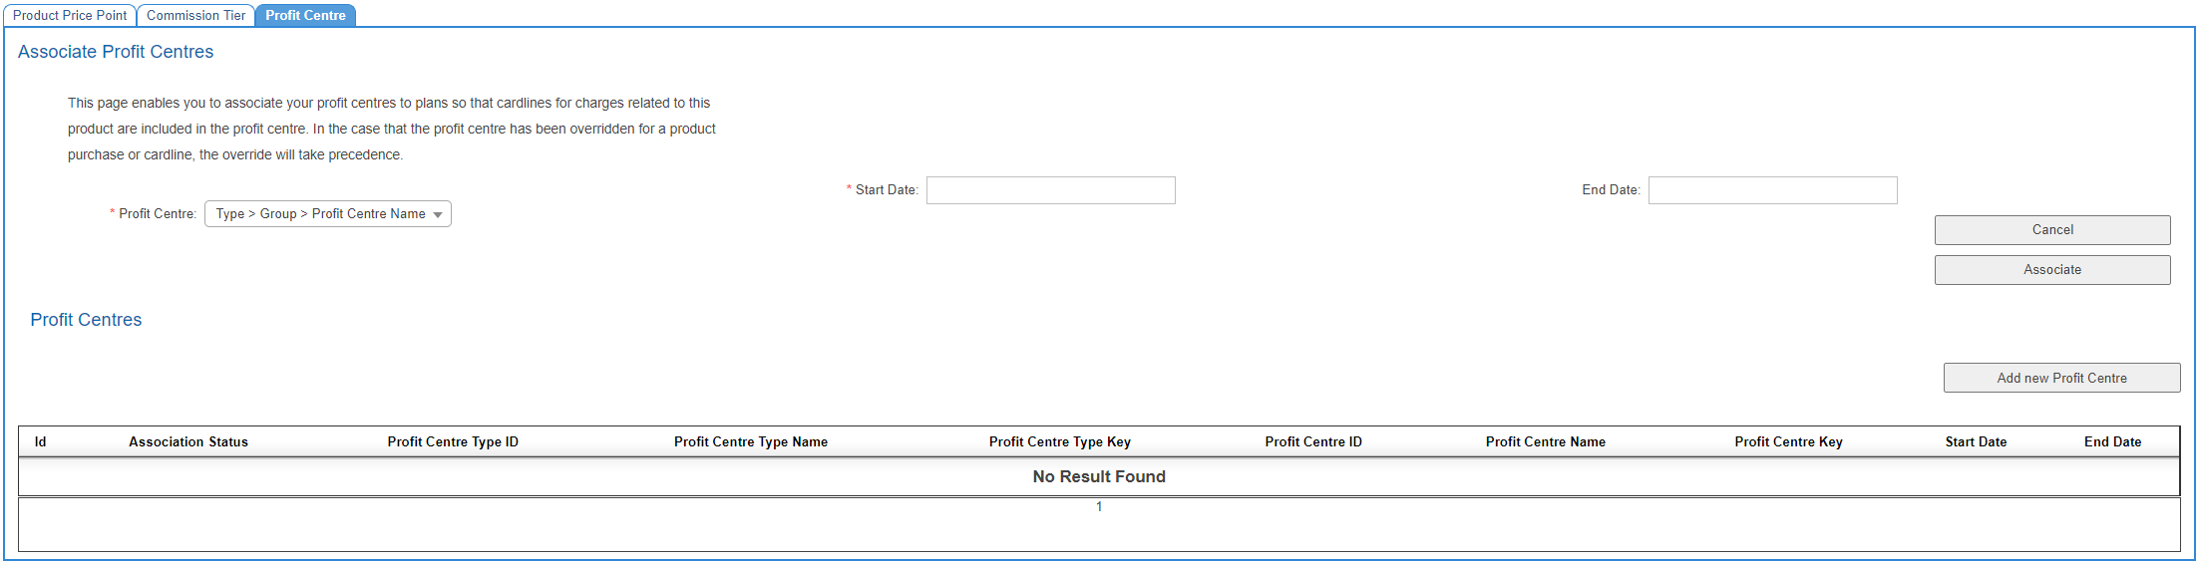This screenshot has height=564, width=2197.
Task: Expand the Profit Centre dropdown
Action: 328,214
